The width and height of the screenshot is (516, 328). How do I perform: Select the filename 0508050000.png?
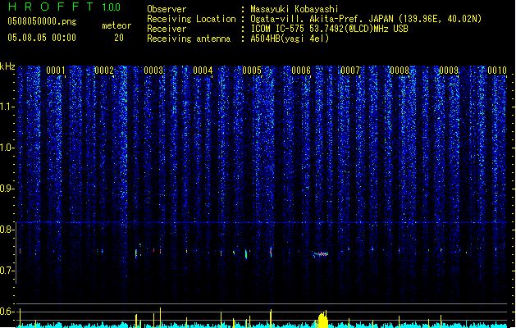point(42,22)
